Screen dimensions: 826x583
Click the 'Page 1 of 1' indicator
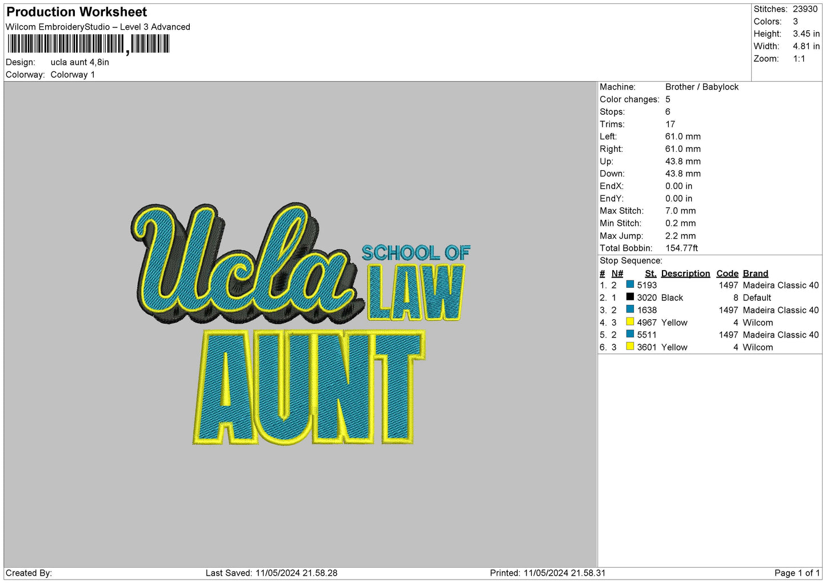797,573
